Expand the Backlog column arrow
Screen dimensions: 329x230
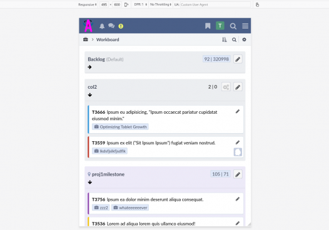pyautogui.click(x=89, y=67)
